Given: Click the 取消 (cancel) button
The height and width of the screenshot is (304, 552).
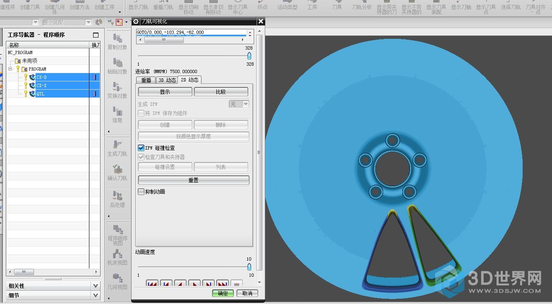Looking at the screenshot, I should 247,293.
